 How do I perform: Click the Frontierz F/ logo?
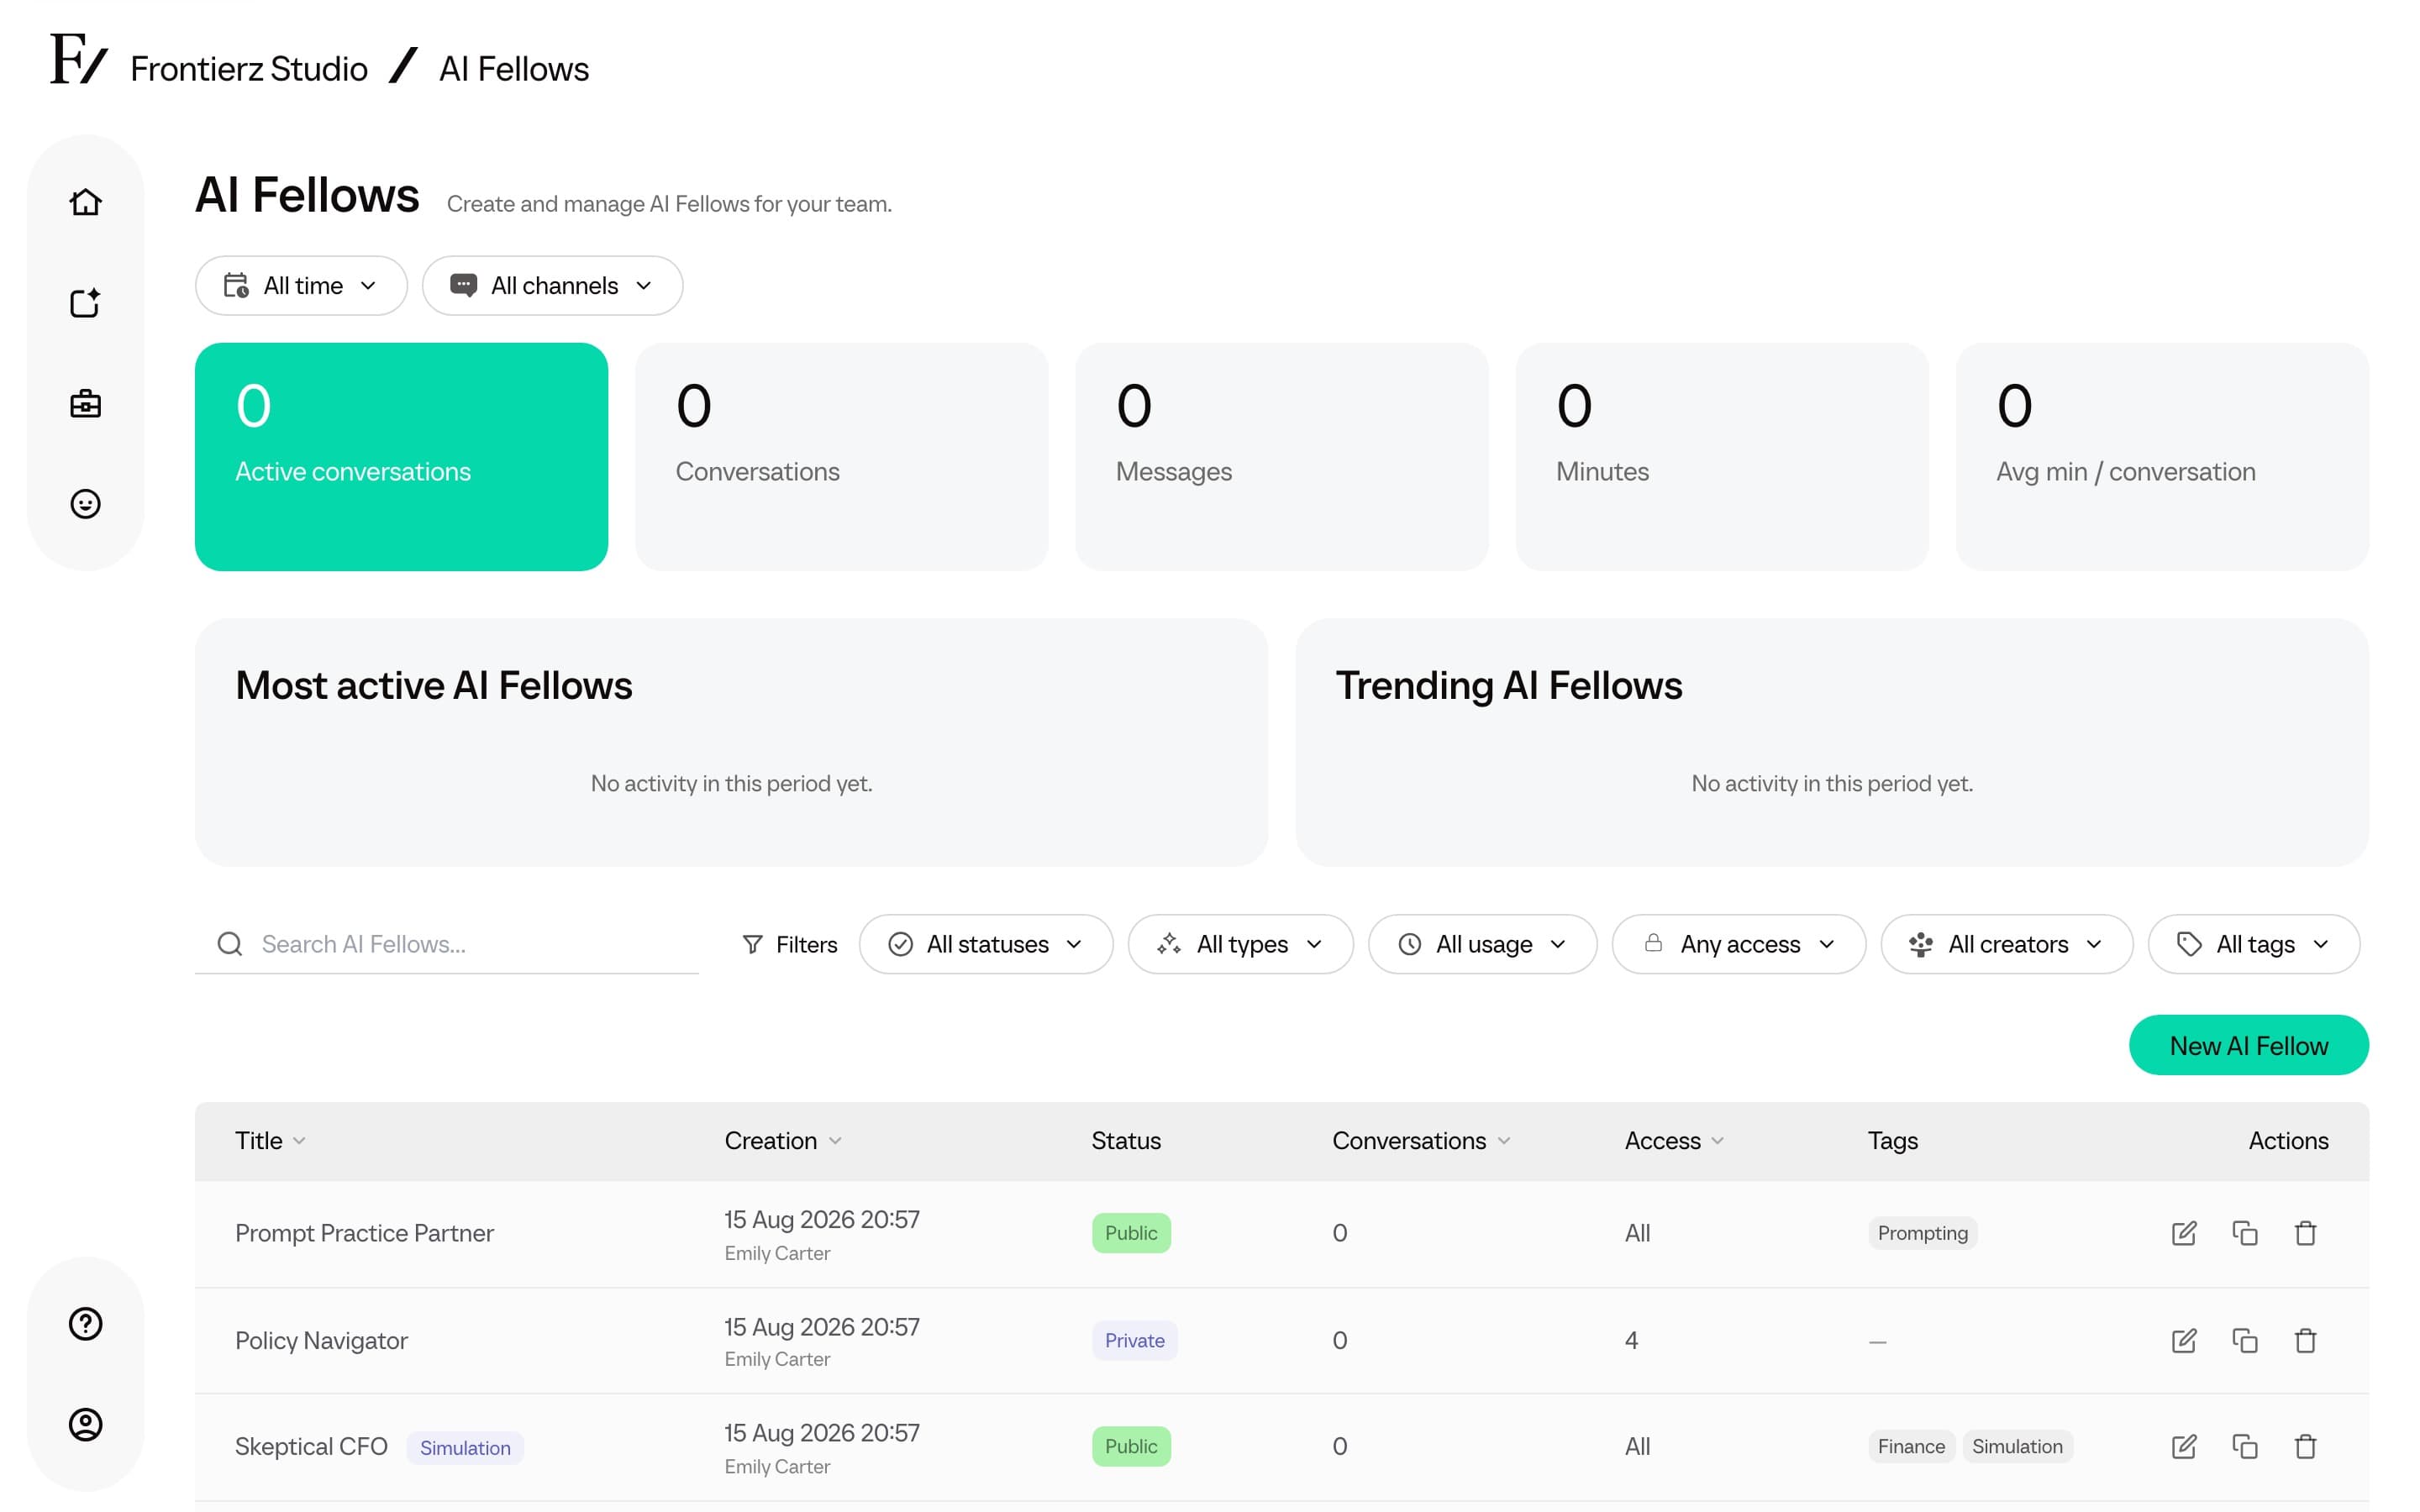pos(78,58)
